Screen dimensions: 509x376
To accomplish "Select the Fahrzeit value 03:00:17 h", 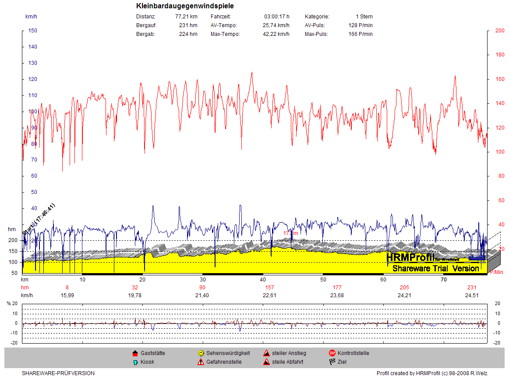I will 276,17.
